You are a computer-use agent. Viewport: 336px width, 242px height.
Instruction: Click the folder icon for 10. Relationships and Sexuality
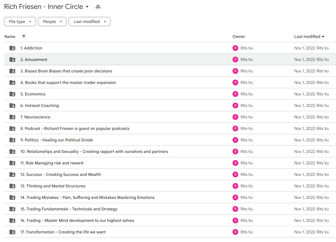pos(12,151)
